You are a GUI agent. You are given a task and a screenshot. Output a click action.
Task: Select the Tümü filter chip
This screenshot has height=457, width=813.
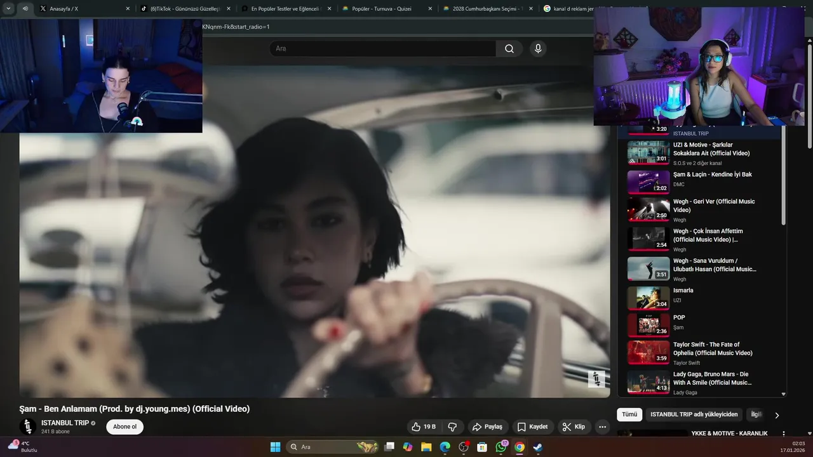(x=629, y=414)
